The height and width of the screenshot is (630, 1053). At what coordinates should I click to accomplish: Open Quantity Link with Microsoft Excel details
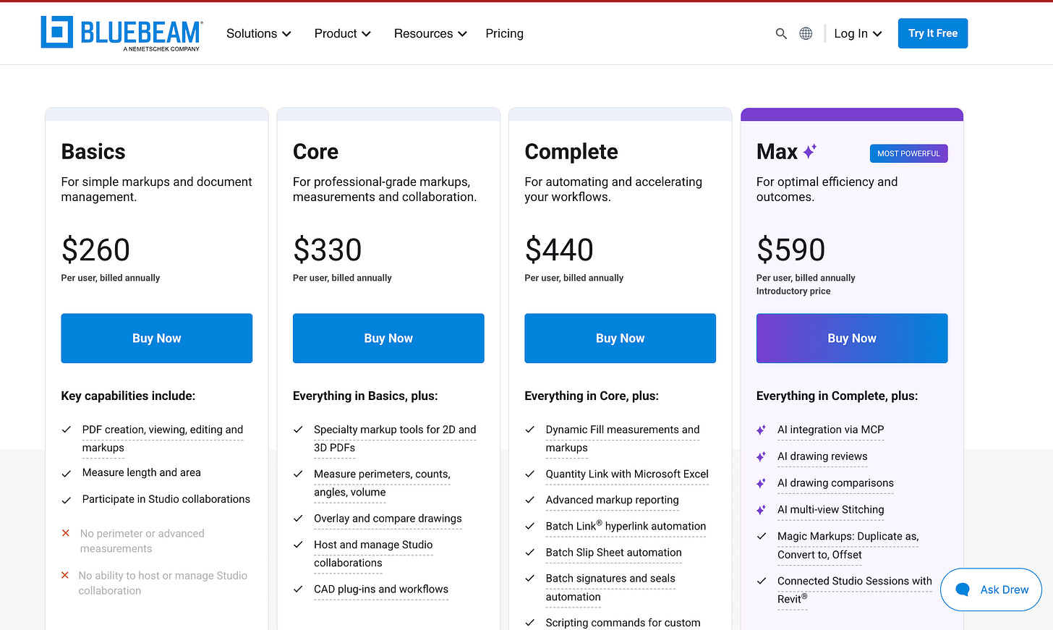(627, 474)
